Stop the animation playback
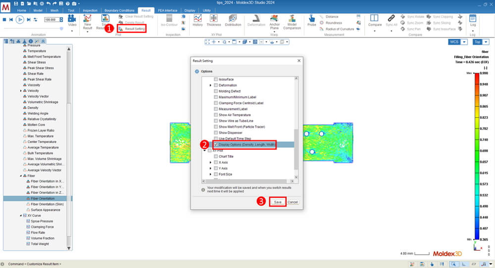The width and height of the screenshot is (495, 268). 4,20
